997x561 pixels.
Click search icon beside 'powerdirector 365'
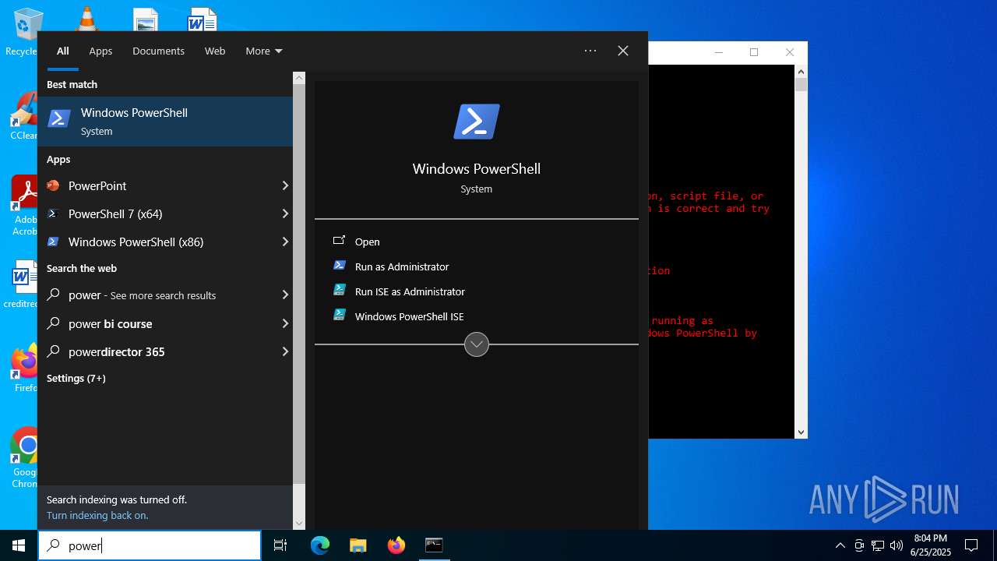click(x=54, y=351)
